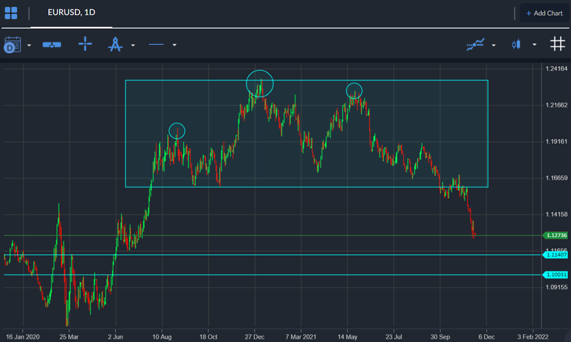Click the 27 Dec date label
Viewport: 571px width, 342px height.
pos(254,337)
